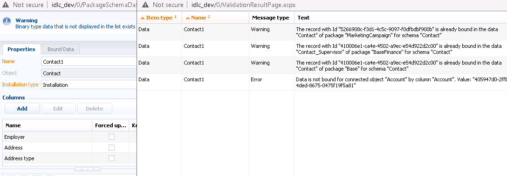Click the Text column header
Viewport: 507px width, 176px height.
click(x=401, y=18)
